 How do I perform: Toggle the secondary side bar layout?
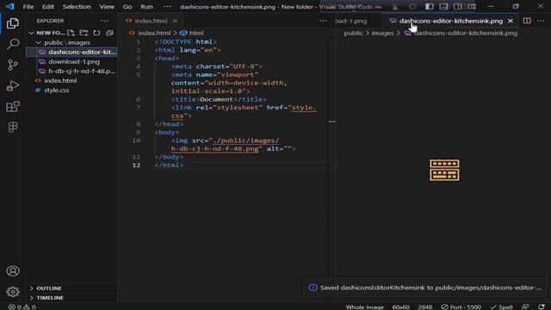(x=457, y=6)
